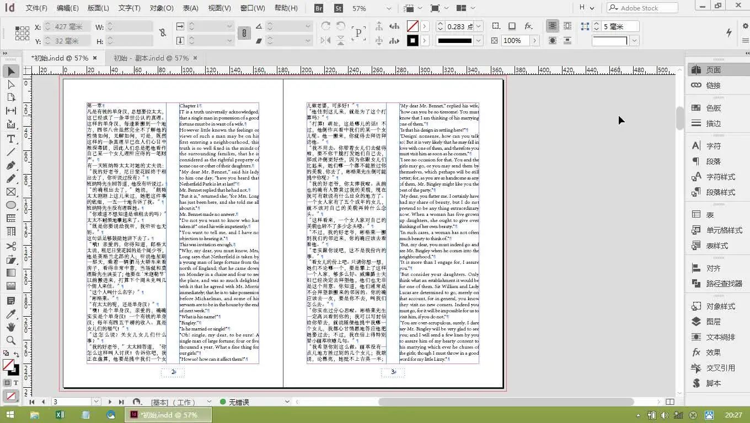Select the Free Transform tool
Image resolution: width=750 pixels, height=423 pixels.
(x=11, y=259)
